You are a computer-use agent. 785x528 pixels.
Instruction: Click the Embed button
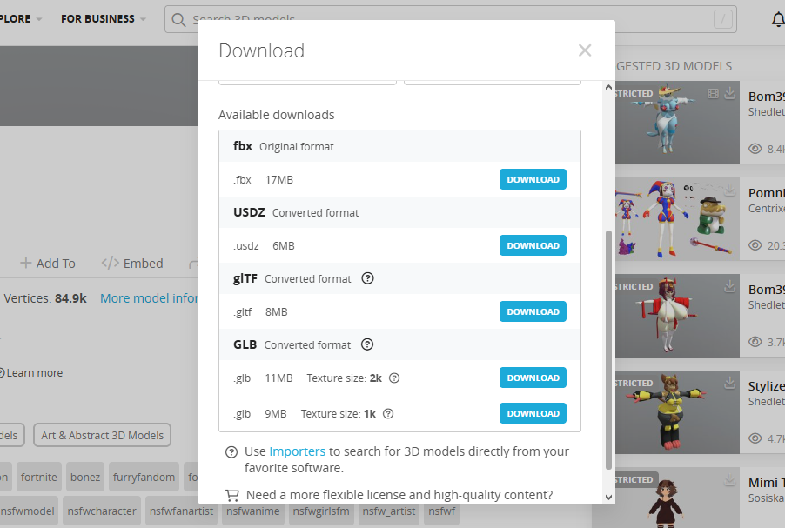coord(132,264)
